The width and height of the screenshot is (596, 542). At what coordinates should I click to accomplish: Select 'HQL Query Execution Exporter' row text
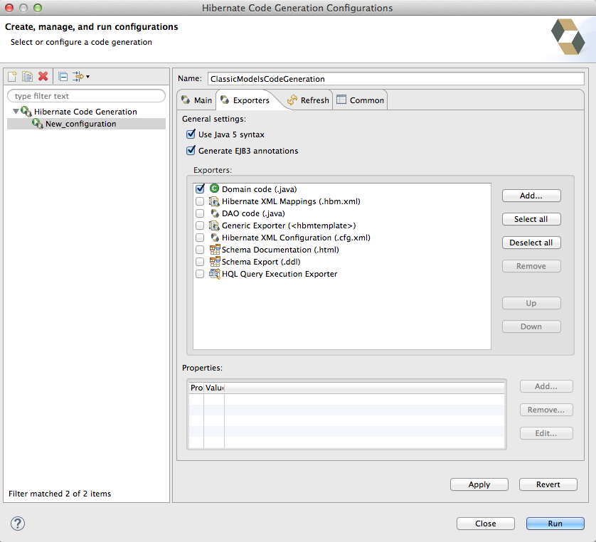pos(280,274)
